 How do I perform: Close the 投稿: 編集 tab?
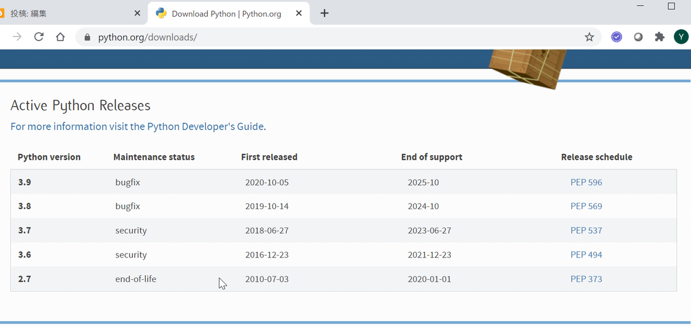coord(137,13)
